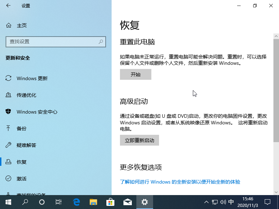Click the 立即重新启动 button
Image resolution: width=279 pixels, height=209 pixels.
139,140
